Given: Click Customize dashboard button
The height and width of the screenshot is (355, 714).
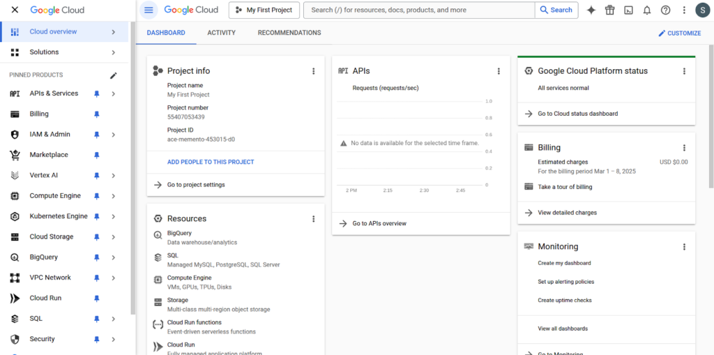Looking at the screenshot, I should [679, 33].
